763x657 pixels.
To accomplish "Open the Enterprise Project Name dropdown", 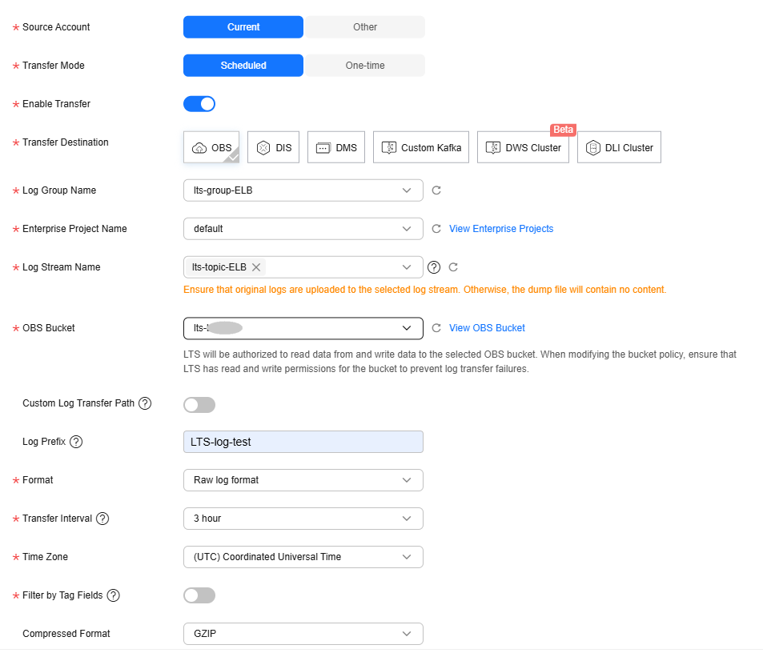I will 303,229.
